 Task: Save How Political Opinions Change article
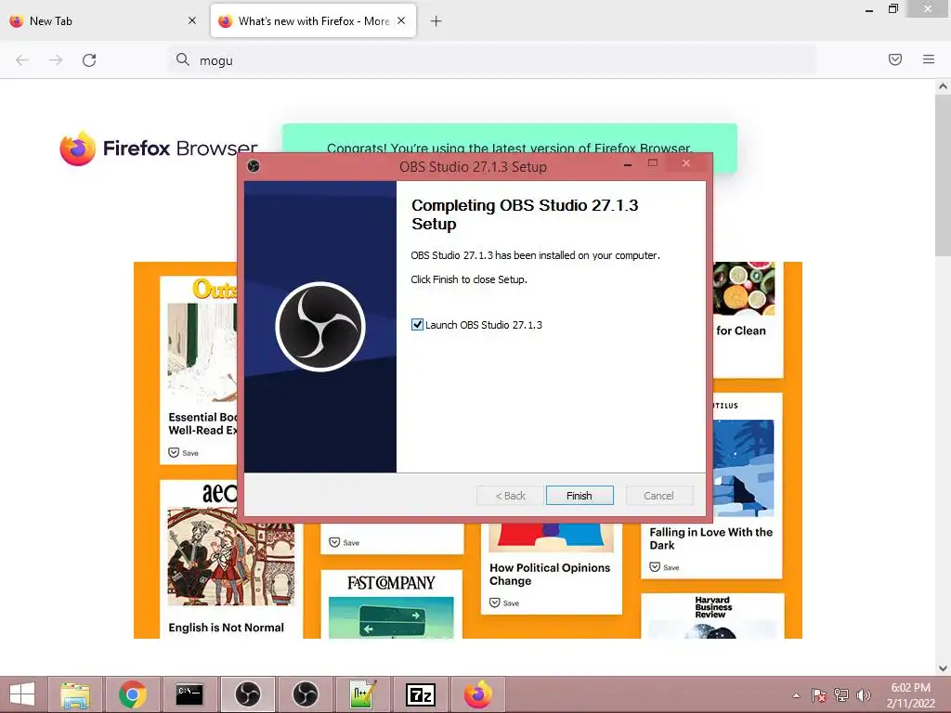click(504, 603)
